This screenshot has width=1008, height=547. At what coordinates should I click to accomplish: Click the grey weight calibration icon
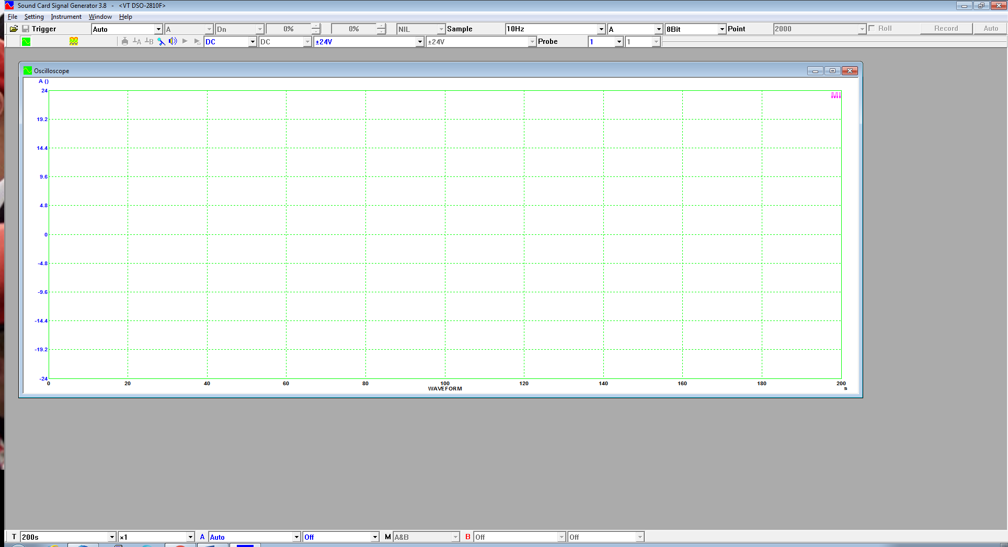124,41
